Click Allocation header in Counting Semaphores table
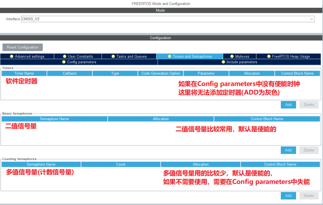Image resolution: width=323 pixels, height=205 pixels. coord(201,164)
